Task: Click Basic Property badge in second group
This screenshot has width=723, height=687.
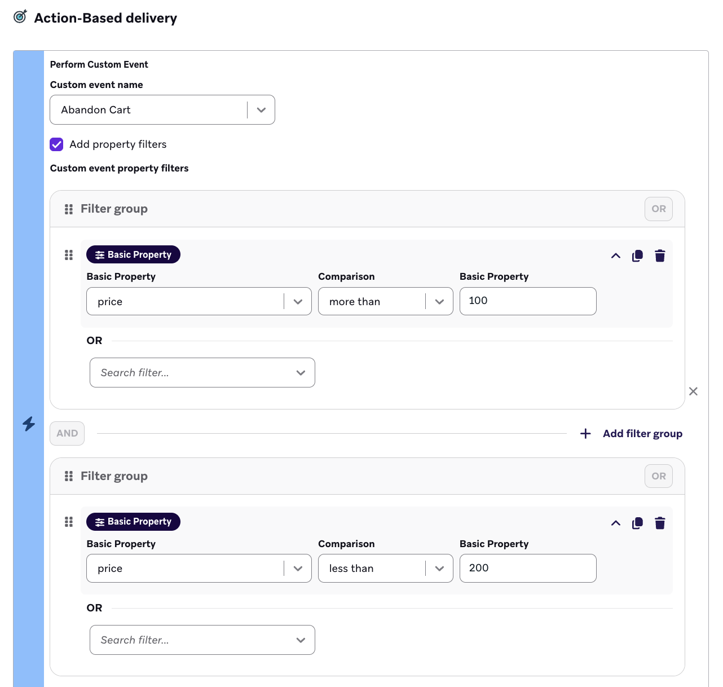Action: tap(133, 522)
